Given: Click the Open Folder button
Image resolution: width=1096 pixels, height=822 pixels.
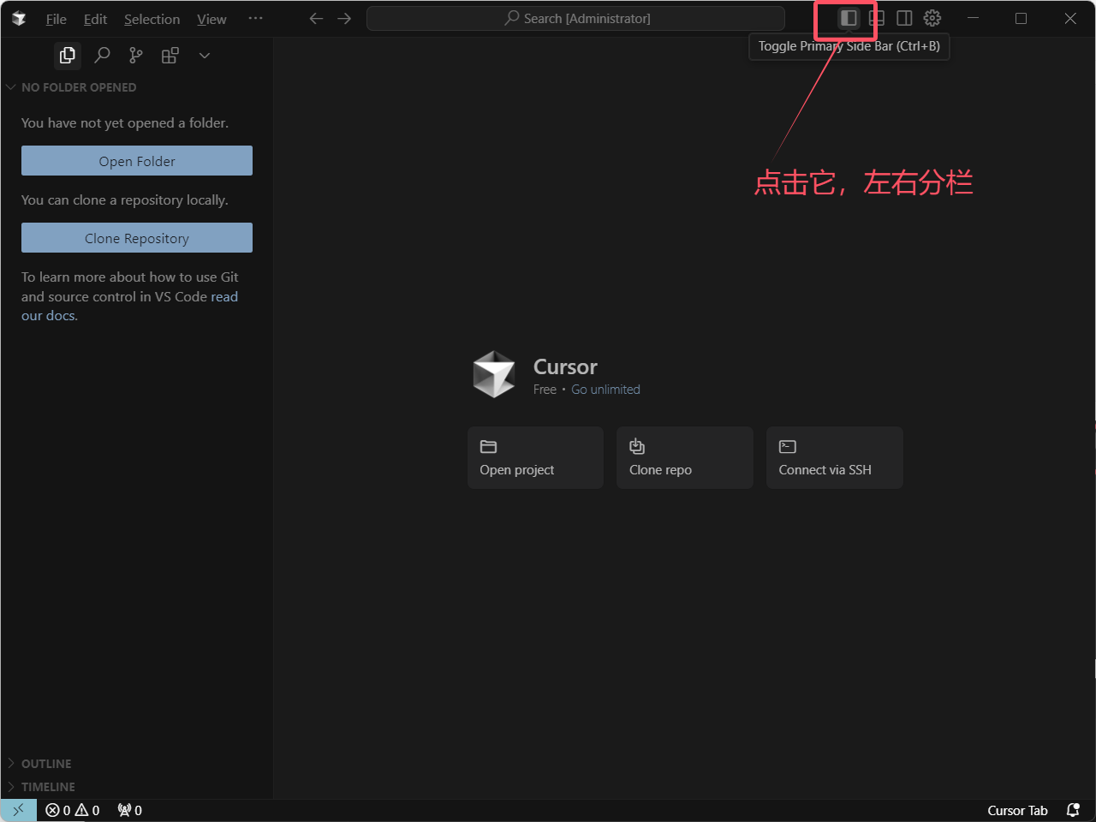Looking at the screenshot, I should 137,161.
